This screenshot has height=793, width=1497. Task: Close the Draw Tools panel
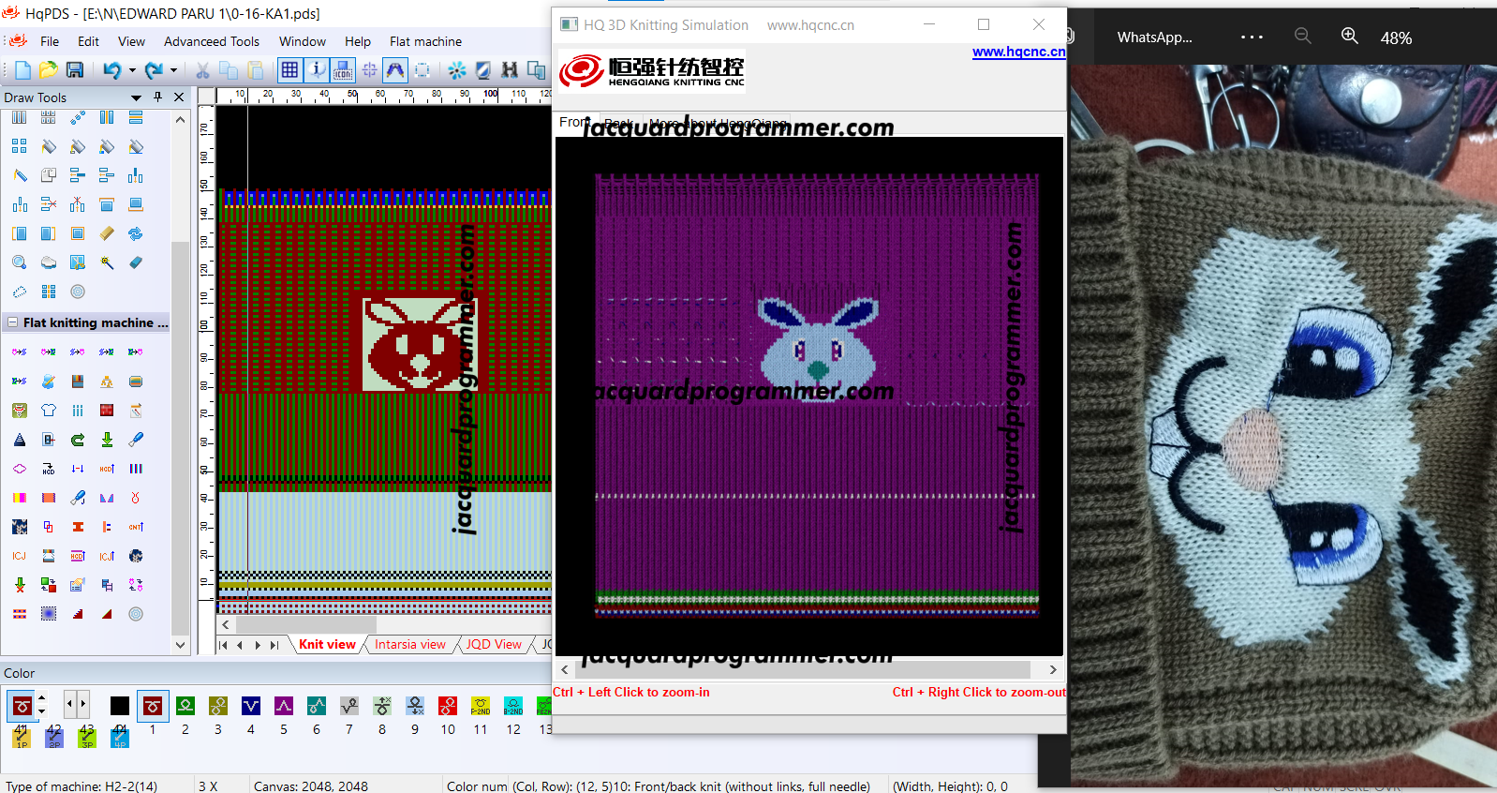click(x=179, y=97)
